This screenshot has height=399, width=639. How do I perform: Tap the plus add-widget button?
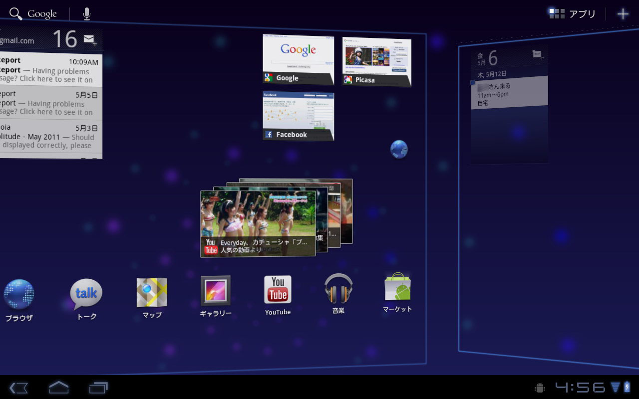tap(623, 14)
